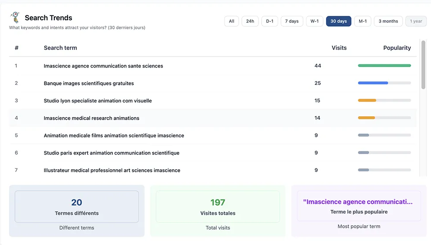431x245 pixels.
Task: Switch to M-1 period filter
Action: (x=362, y=21)
